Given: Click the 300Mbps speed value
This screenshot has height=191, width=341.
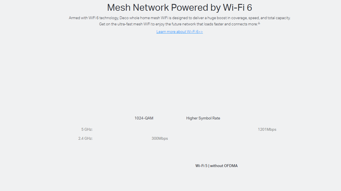Looking at the screenshot, I should point(159,139).
